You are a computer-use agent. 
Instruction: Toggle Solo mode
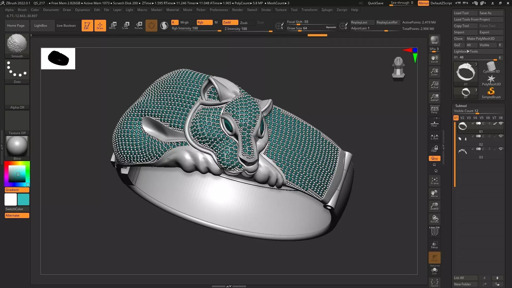pyautogui.click(x=434, y=270)
